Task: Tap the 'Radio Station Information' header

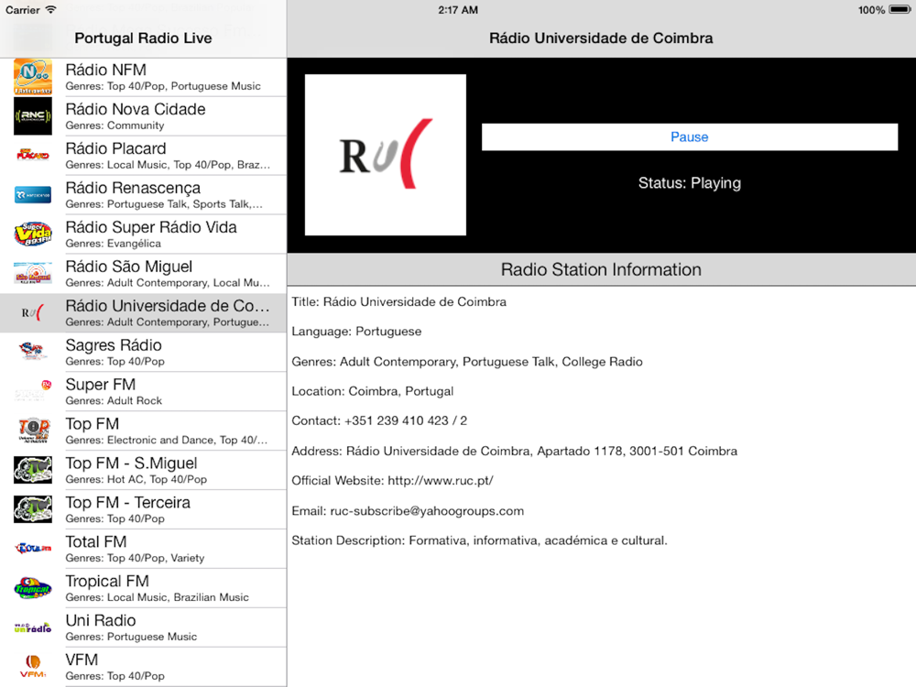Action: pos(601,269)
